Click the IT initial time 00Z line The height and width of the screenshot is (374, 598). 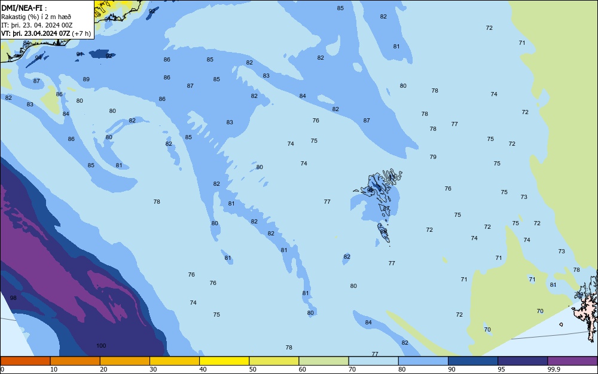37,25
